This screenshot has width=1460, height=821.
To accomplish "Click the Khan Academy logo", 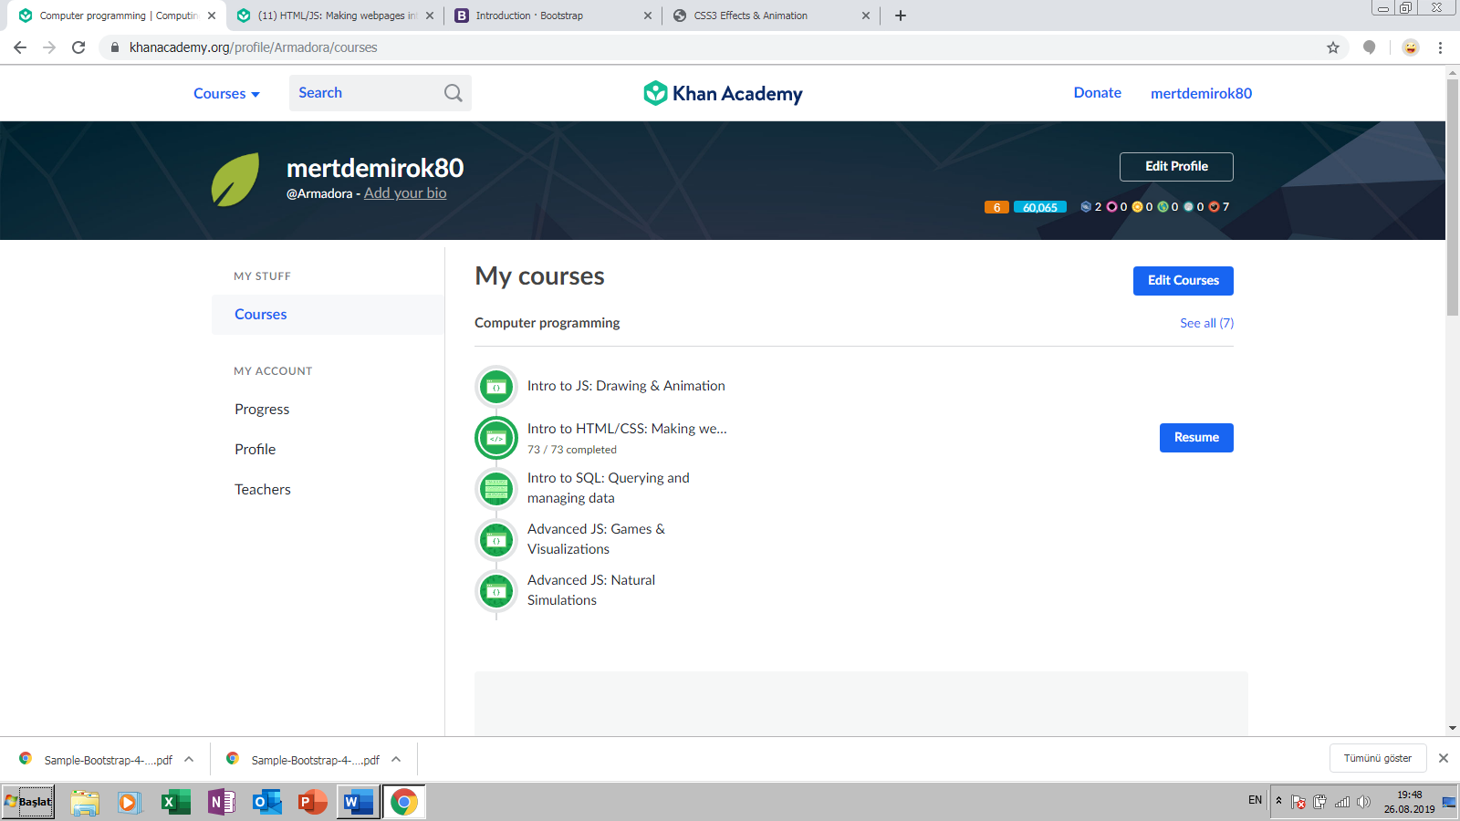I will (723, 93).
